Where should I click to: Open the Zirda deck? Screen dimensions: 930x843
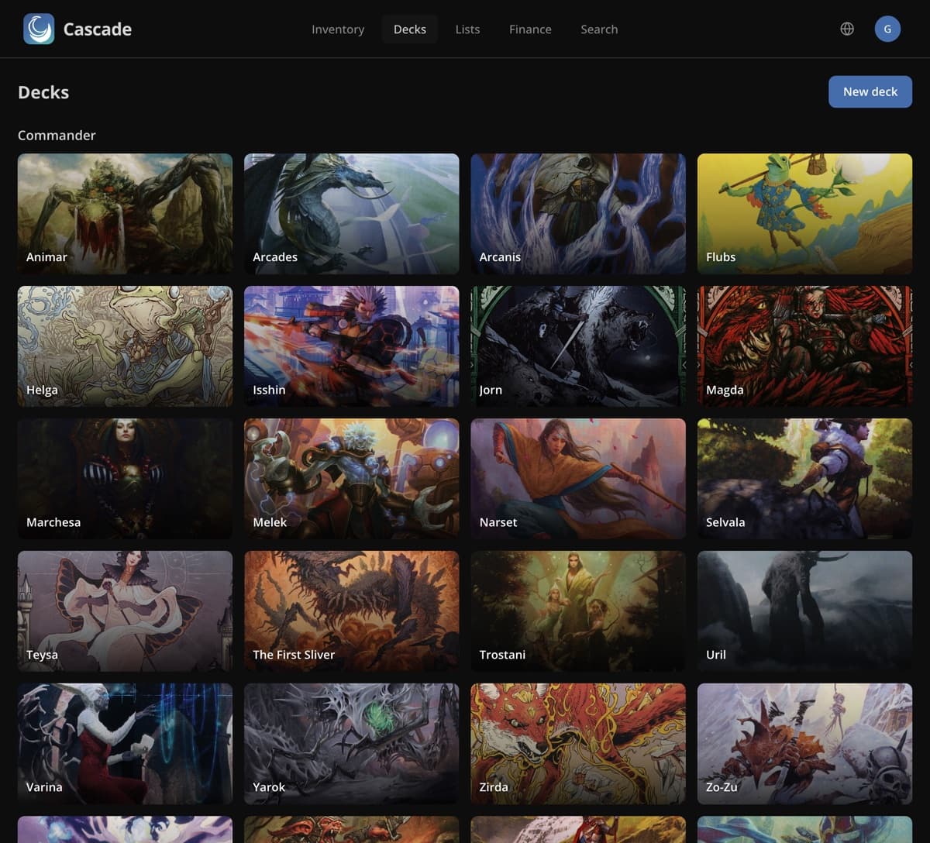point(578,743)
